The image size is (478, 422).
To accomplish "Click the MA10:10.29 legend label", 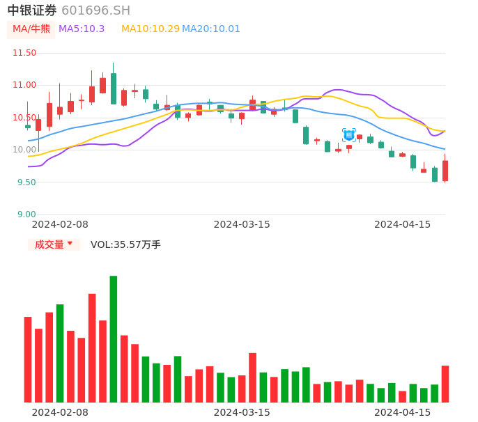I will coord(151,29).
